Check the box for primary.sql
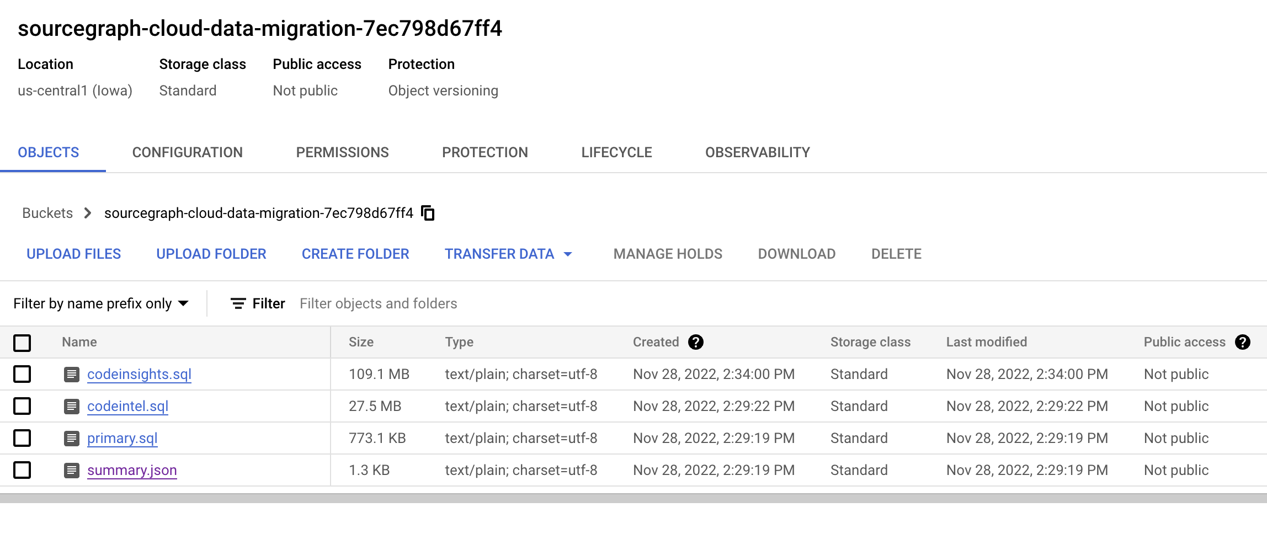1267x534 pixels. pos(22,438)
